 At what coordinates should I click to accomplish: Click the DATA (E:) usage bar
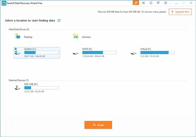click(99, 53)
